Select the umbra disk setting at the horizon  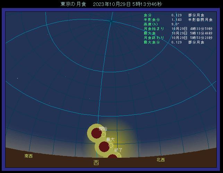[112, 157]
